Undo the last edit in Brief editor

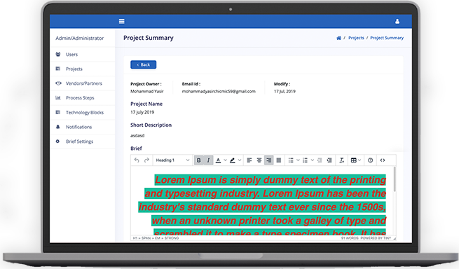point(137,160)
